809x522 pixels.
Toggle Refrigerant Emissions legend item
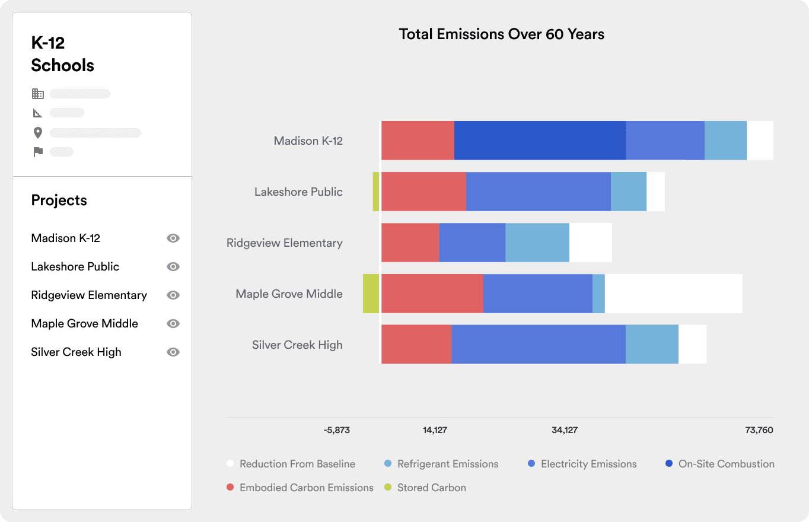tap(442, 464)
